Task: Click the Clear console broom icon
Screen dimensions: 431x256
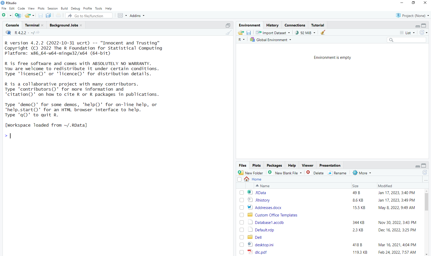Action: [x=229, y=32]
